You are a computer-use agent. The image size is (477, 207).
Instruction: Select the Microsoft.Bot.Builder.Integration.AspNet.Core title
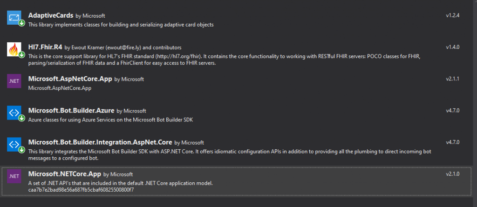(100, 142)
